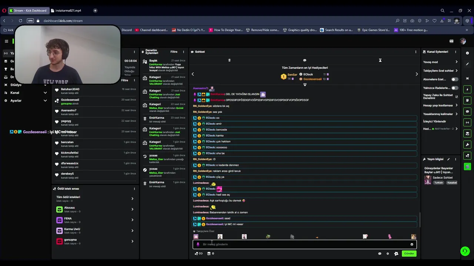Click the Opera heart bookmark icon
This screenshot has height=266, width=474.
[434, 21]
